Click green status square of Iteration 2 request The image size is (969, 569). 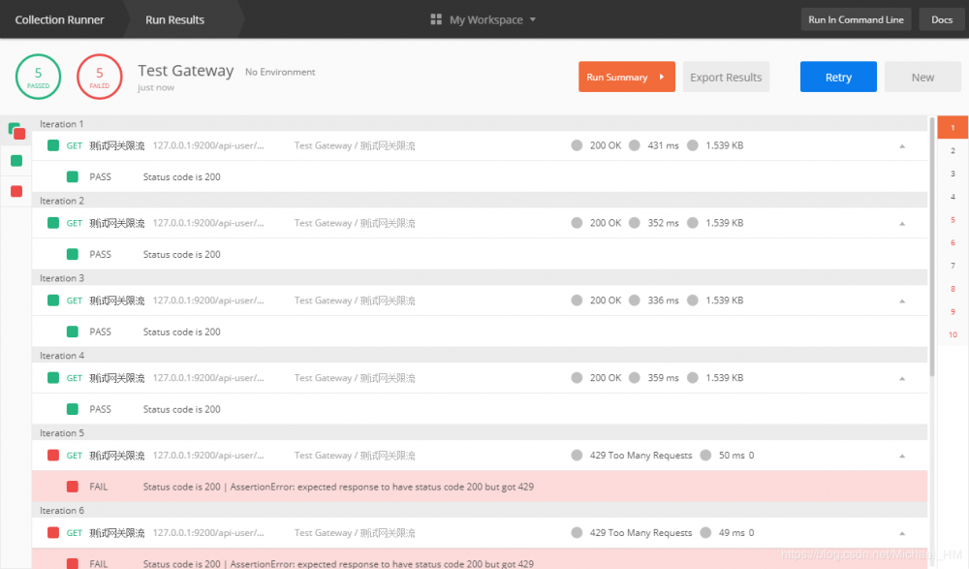coord(53,223)
